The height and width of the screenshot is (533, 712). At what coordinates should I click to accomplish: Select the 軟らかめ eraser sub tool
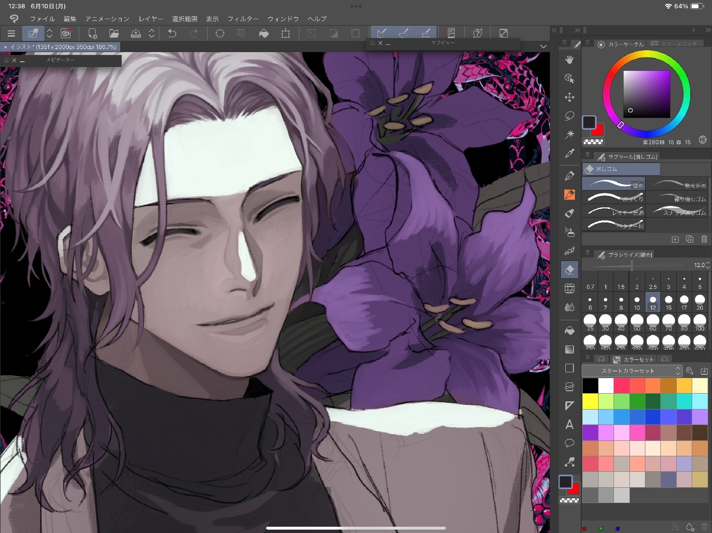pyautogui.click(x=677, y=184)
